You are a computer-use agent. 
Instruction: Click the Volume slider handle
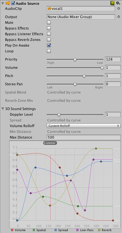pyautogui.click(x=102, y=68)
